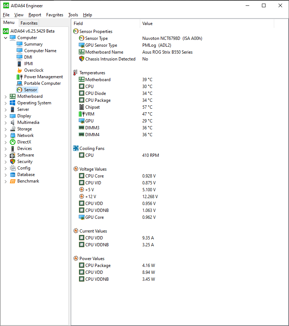Click the Chipset chip icon
This screenshot has height=326, width=289.
coord(82,107)
